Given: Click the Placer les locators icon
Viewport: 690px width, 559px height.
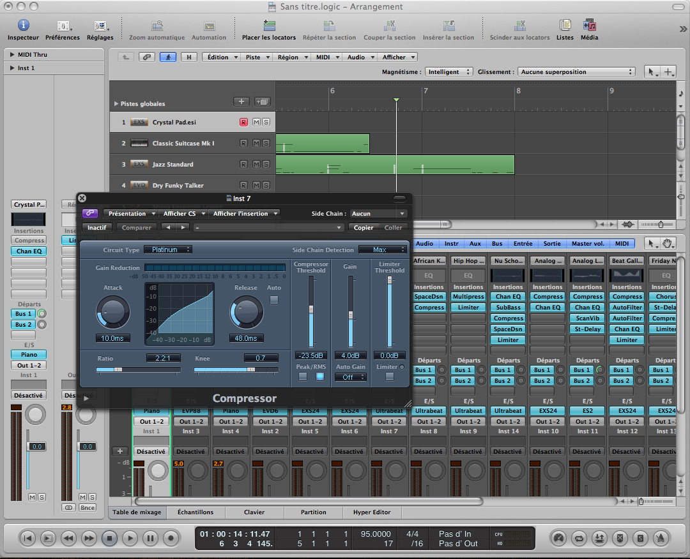Looking at the screenshot, I should pyautogui.click(x=268, y=26).
